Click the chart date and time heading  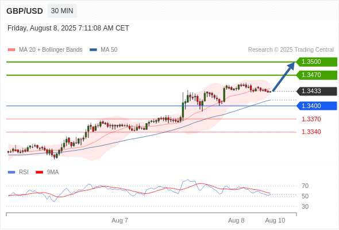[x=68, y=28]
